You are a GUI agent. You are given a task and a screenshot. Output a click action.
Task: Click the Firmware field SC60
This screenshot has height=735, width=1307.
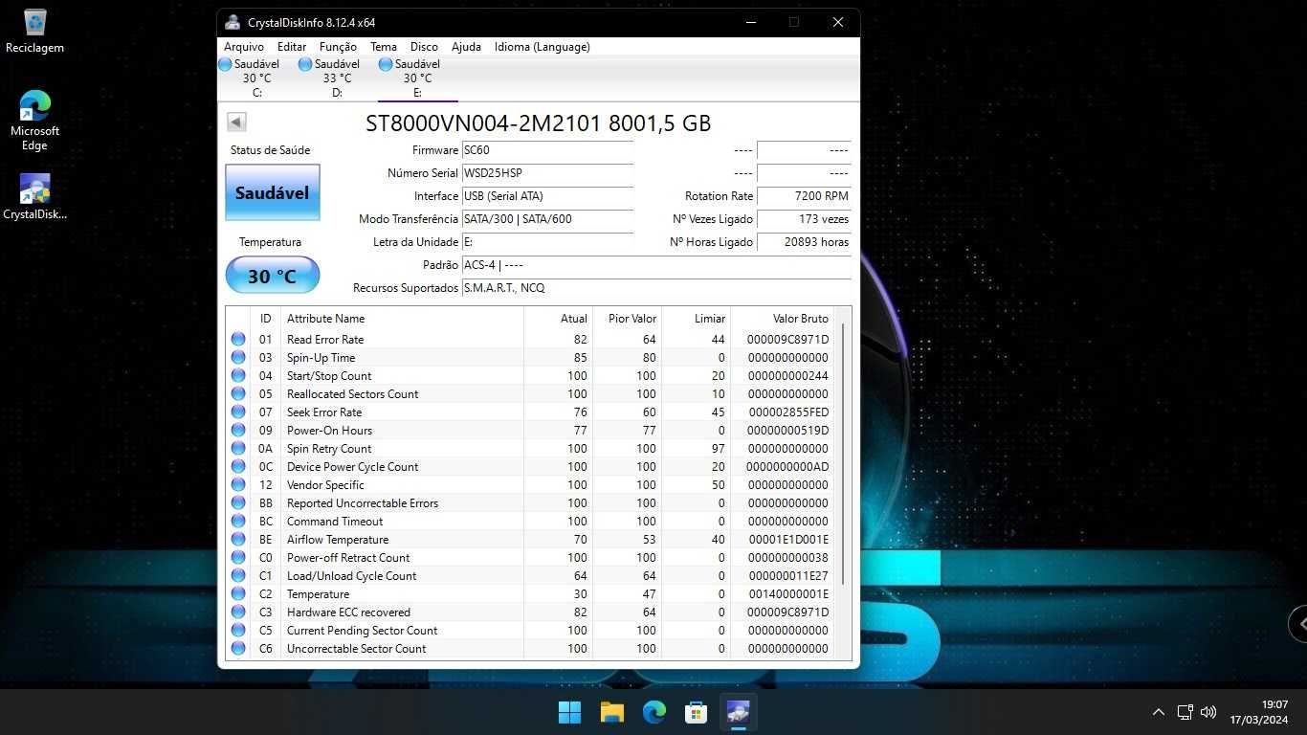[x=547, y=150]
